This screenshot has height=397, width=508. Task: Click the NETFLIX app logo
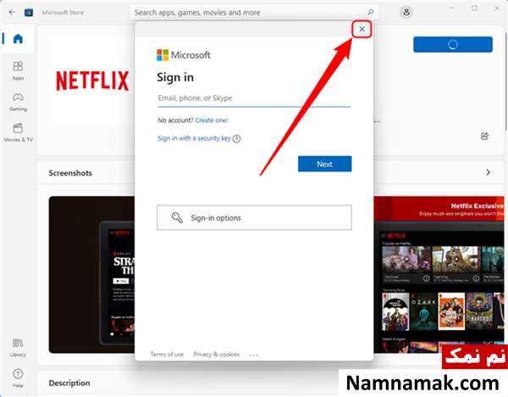point(92,81)
